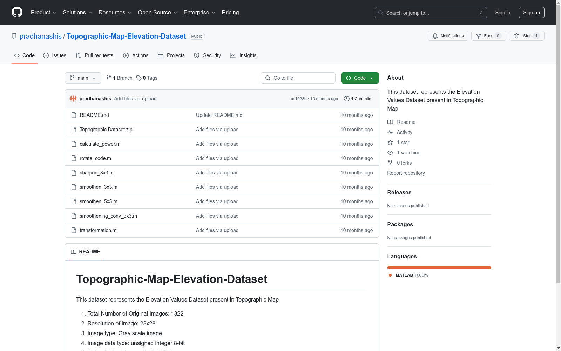Click the file icon next to rotate_code.m
Viewport: 561px width, 351px height.
pos(74,158)
